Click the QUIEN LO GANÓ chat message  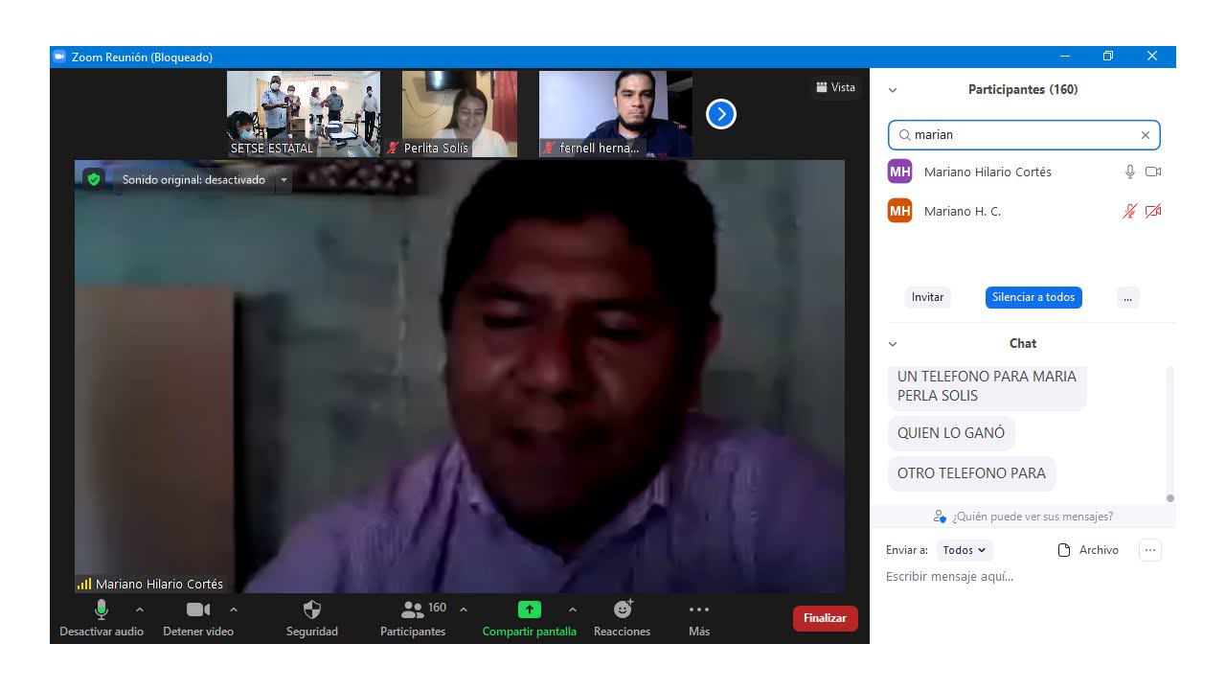(951, 433)
